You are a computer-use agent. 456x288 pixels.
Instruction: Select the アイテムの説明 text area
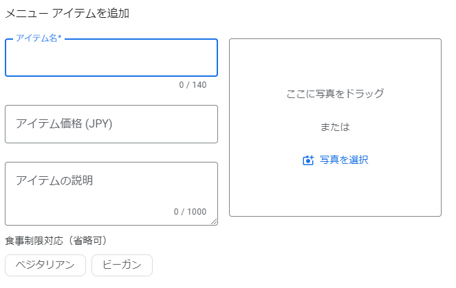(111, 194)
